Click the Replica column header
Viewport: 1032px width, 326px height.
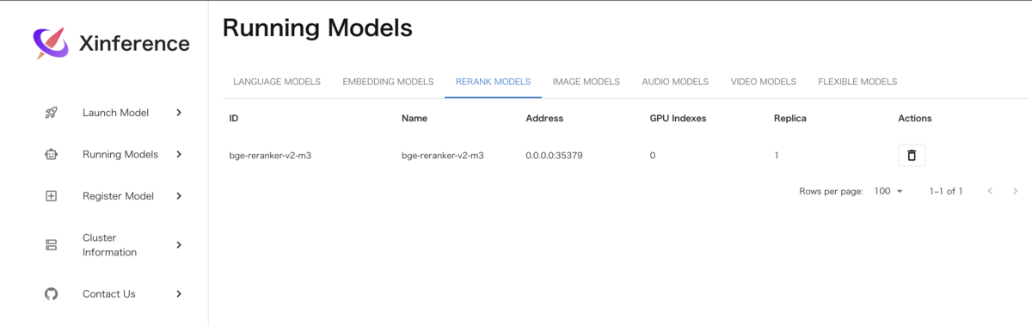[790, 119]
